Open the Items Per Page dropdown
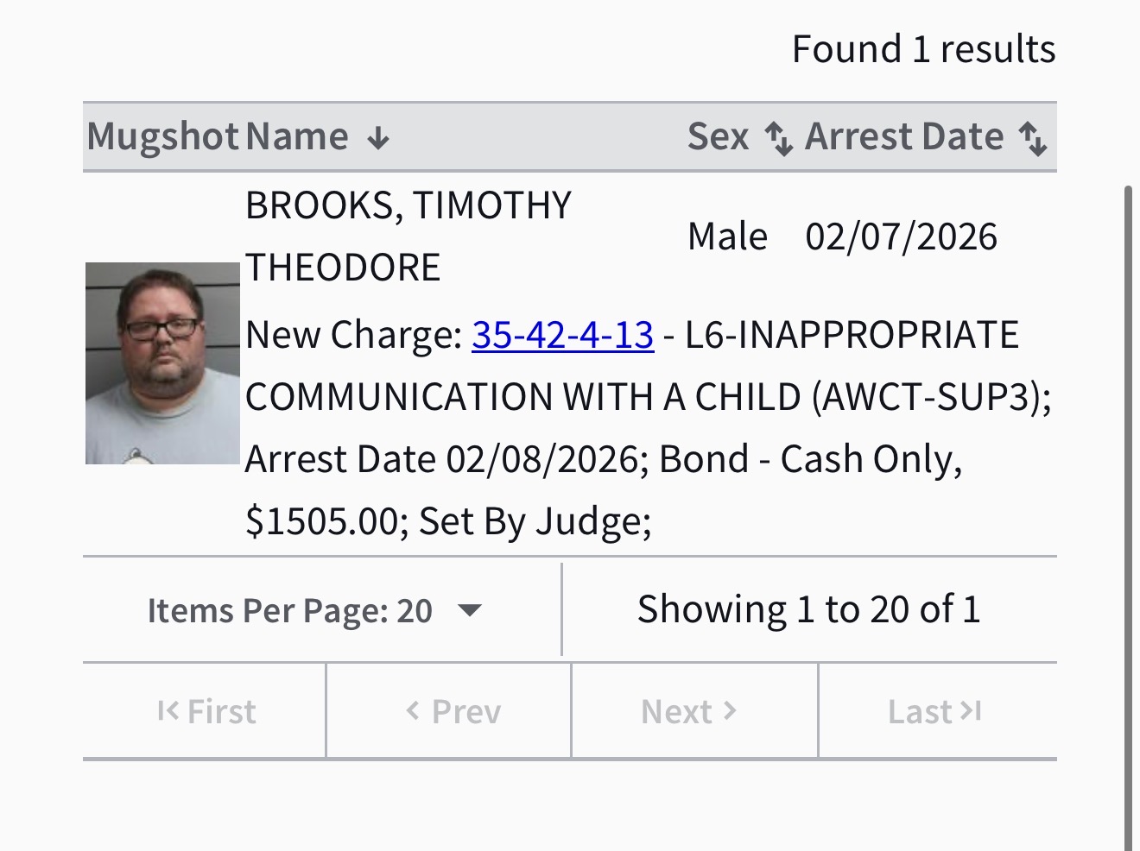 click(x=313, y=611)
